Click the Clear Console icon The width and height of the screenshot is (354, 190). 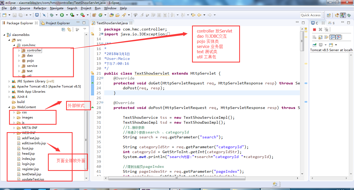(314, 37)
